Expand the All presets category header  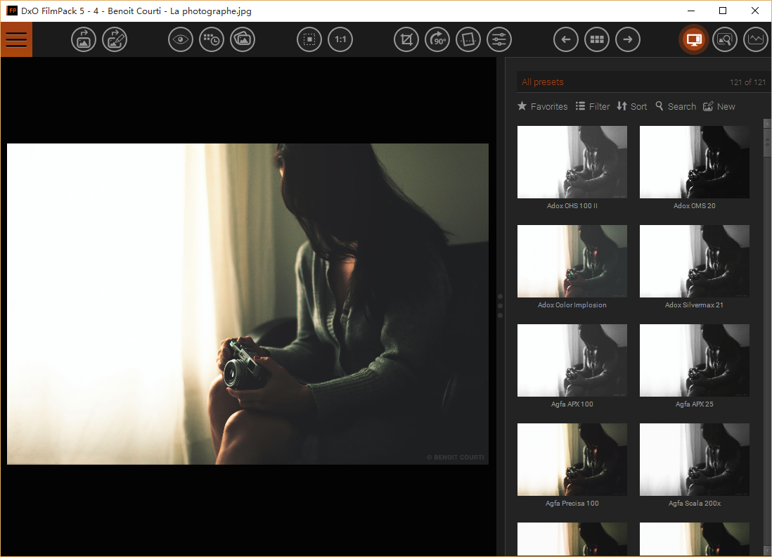coord(543,82)
